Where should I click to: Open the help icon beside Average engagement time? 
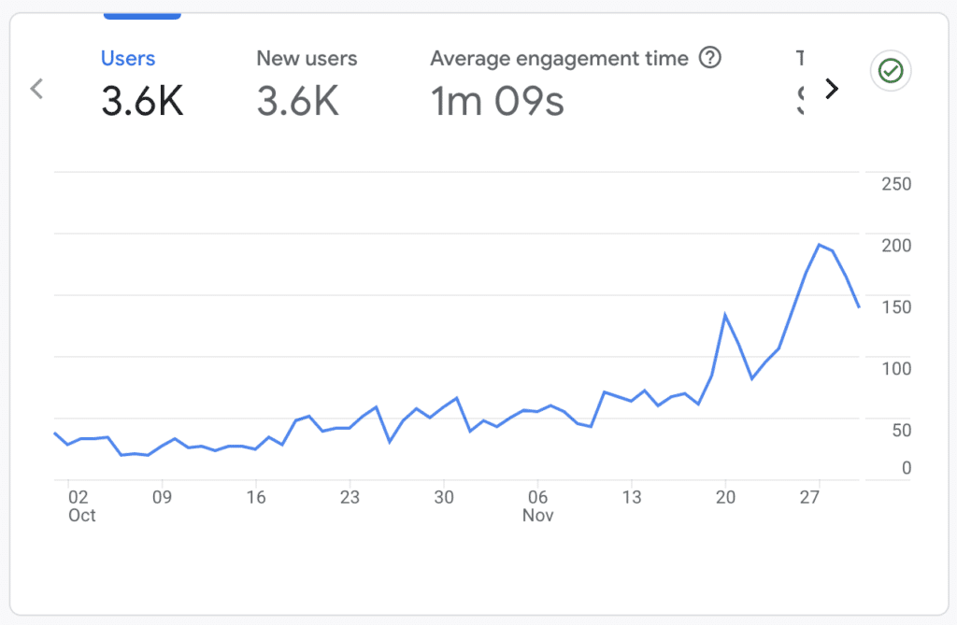tap(710, 59)
